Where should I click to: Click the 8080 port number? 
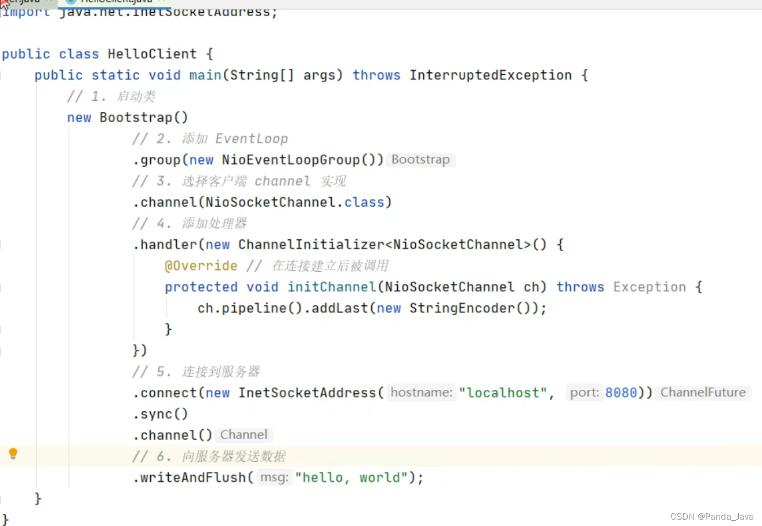click(x=621, y=393)
